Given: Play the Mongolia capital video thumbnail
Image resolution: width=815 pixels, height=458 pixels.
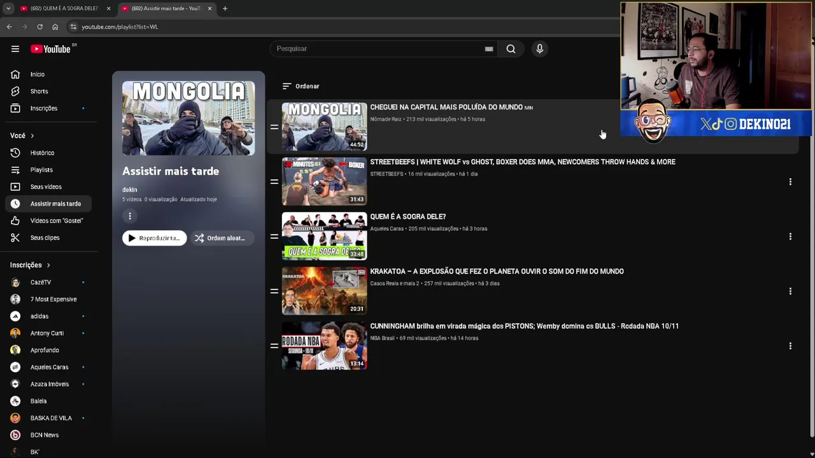Looking at the screenshot, I should (324, 127).
